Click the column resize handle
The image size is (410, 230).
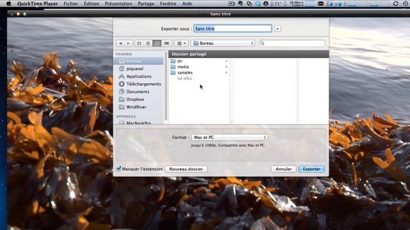pyautogui.click(x=231, y=121)
